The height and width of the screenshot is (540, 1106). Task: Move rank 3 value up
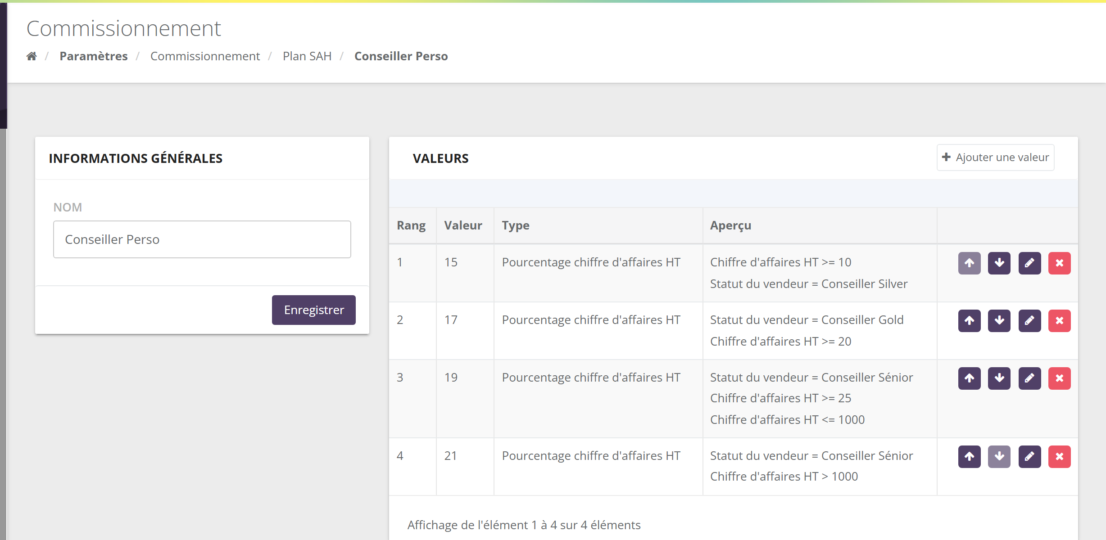point(969,378)
